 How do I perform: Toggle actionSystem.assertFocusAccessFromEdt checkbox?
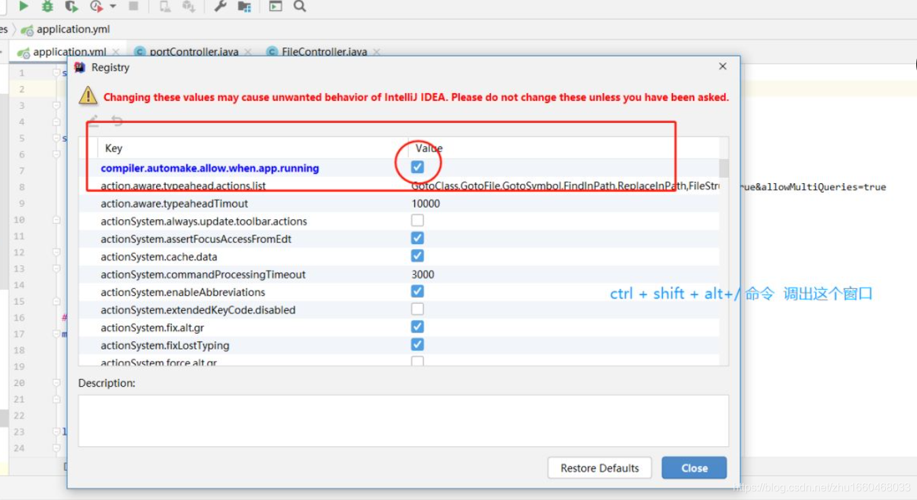(x=418, y=238)
